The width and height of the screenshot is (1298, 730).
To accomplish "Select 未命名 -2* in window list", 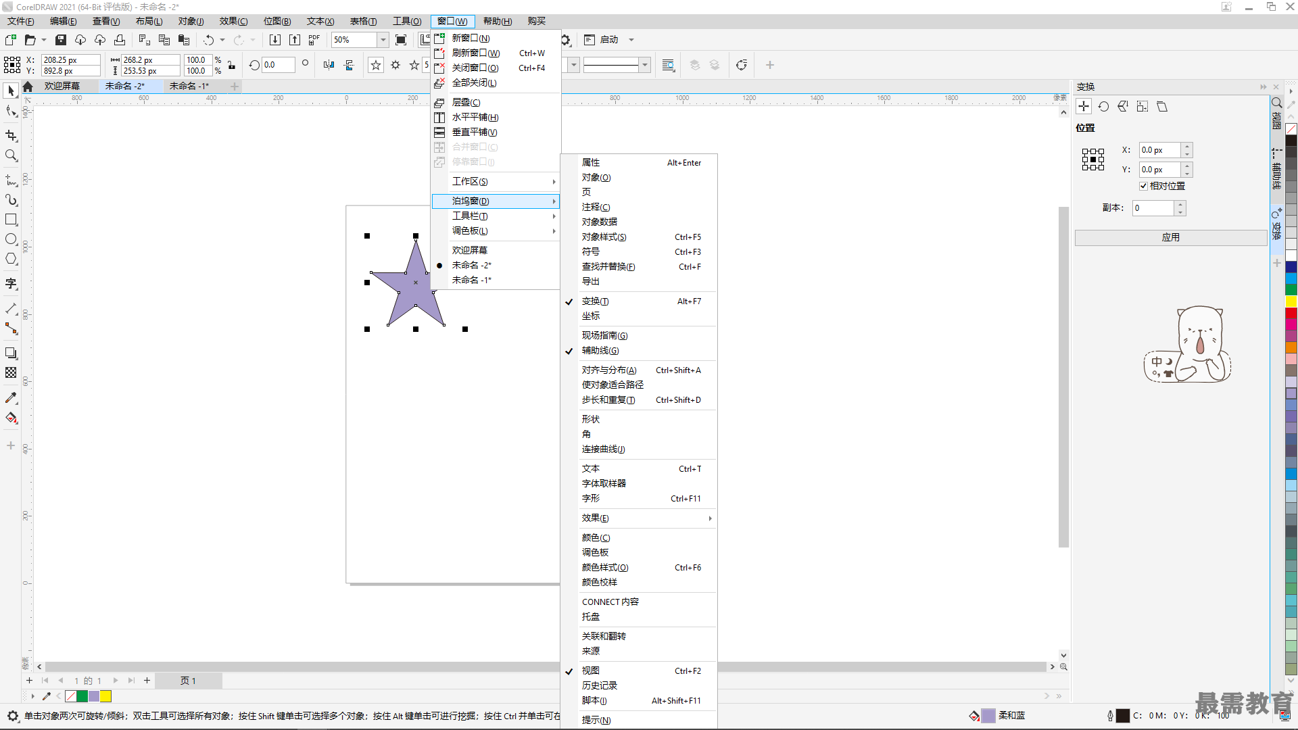I will (x=496, y=266).
